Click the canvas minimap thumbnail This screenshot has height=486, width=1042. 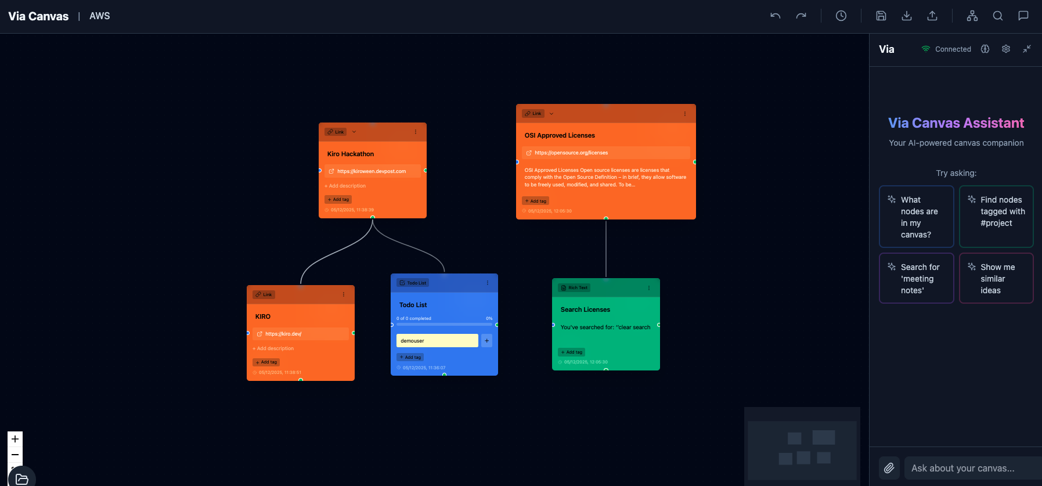tap(802, 445)
